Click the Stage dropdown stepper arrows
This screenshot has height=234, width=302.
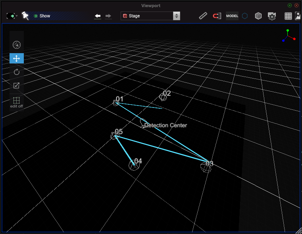tap(177, 16)
